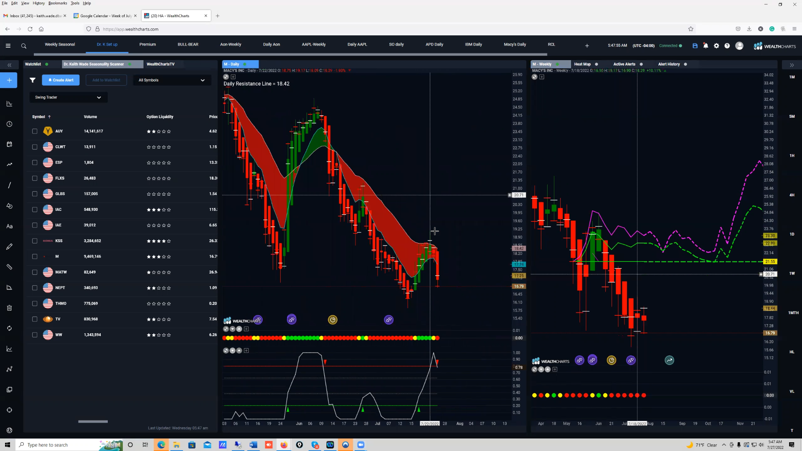
Task: Open the ruler measure tool in sidebar
Action: coord(9,267)
